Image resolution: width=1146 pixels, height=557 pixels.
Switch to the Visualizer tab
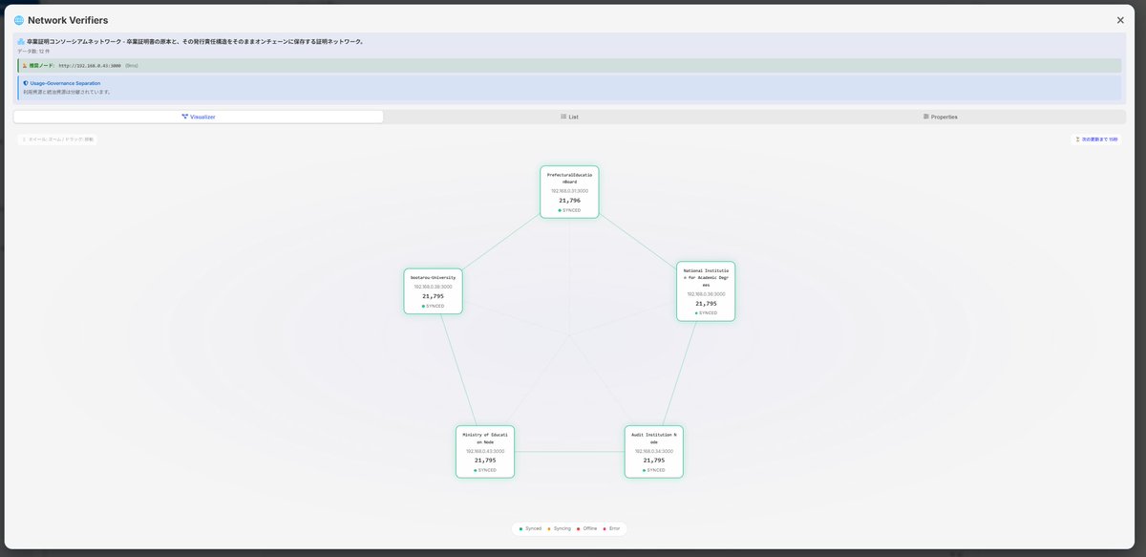[199, 117]
